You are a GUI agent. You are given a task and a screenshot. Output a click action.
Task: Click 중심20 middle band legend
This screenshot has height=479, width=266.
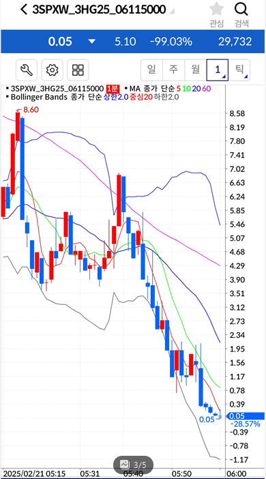(141, 97)
